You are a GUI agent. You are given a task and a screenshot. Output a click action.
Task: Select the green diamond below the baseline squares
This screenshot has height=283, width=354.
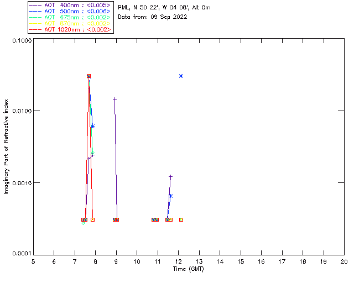tap(84, 223)
